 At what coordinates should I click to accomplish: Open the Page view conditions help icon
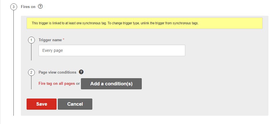tap(81, 72)
